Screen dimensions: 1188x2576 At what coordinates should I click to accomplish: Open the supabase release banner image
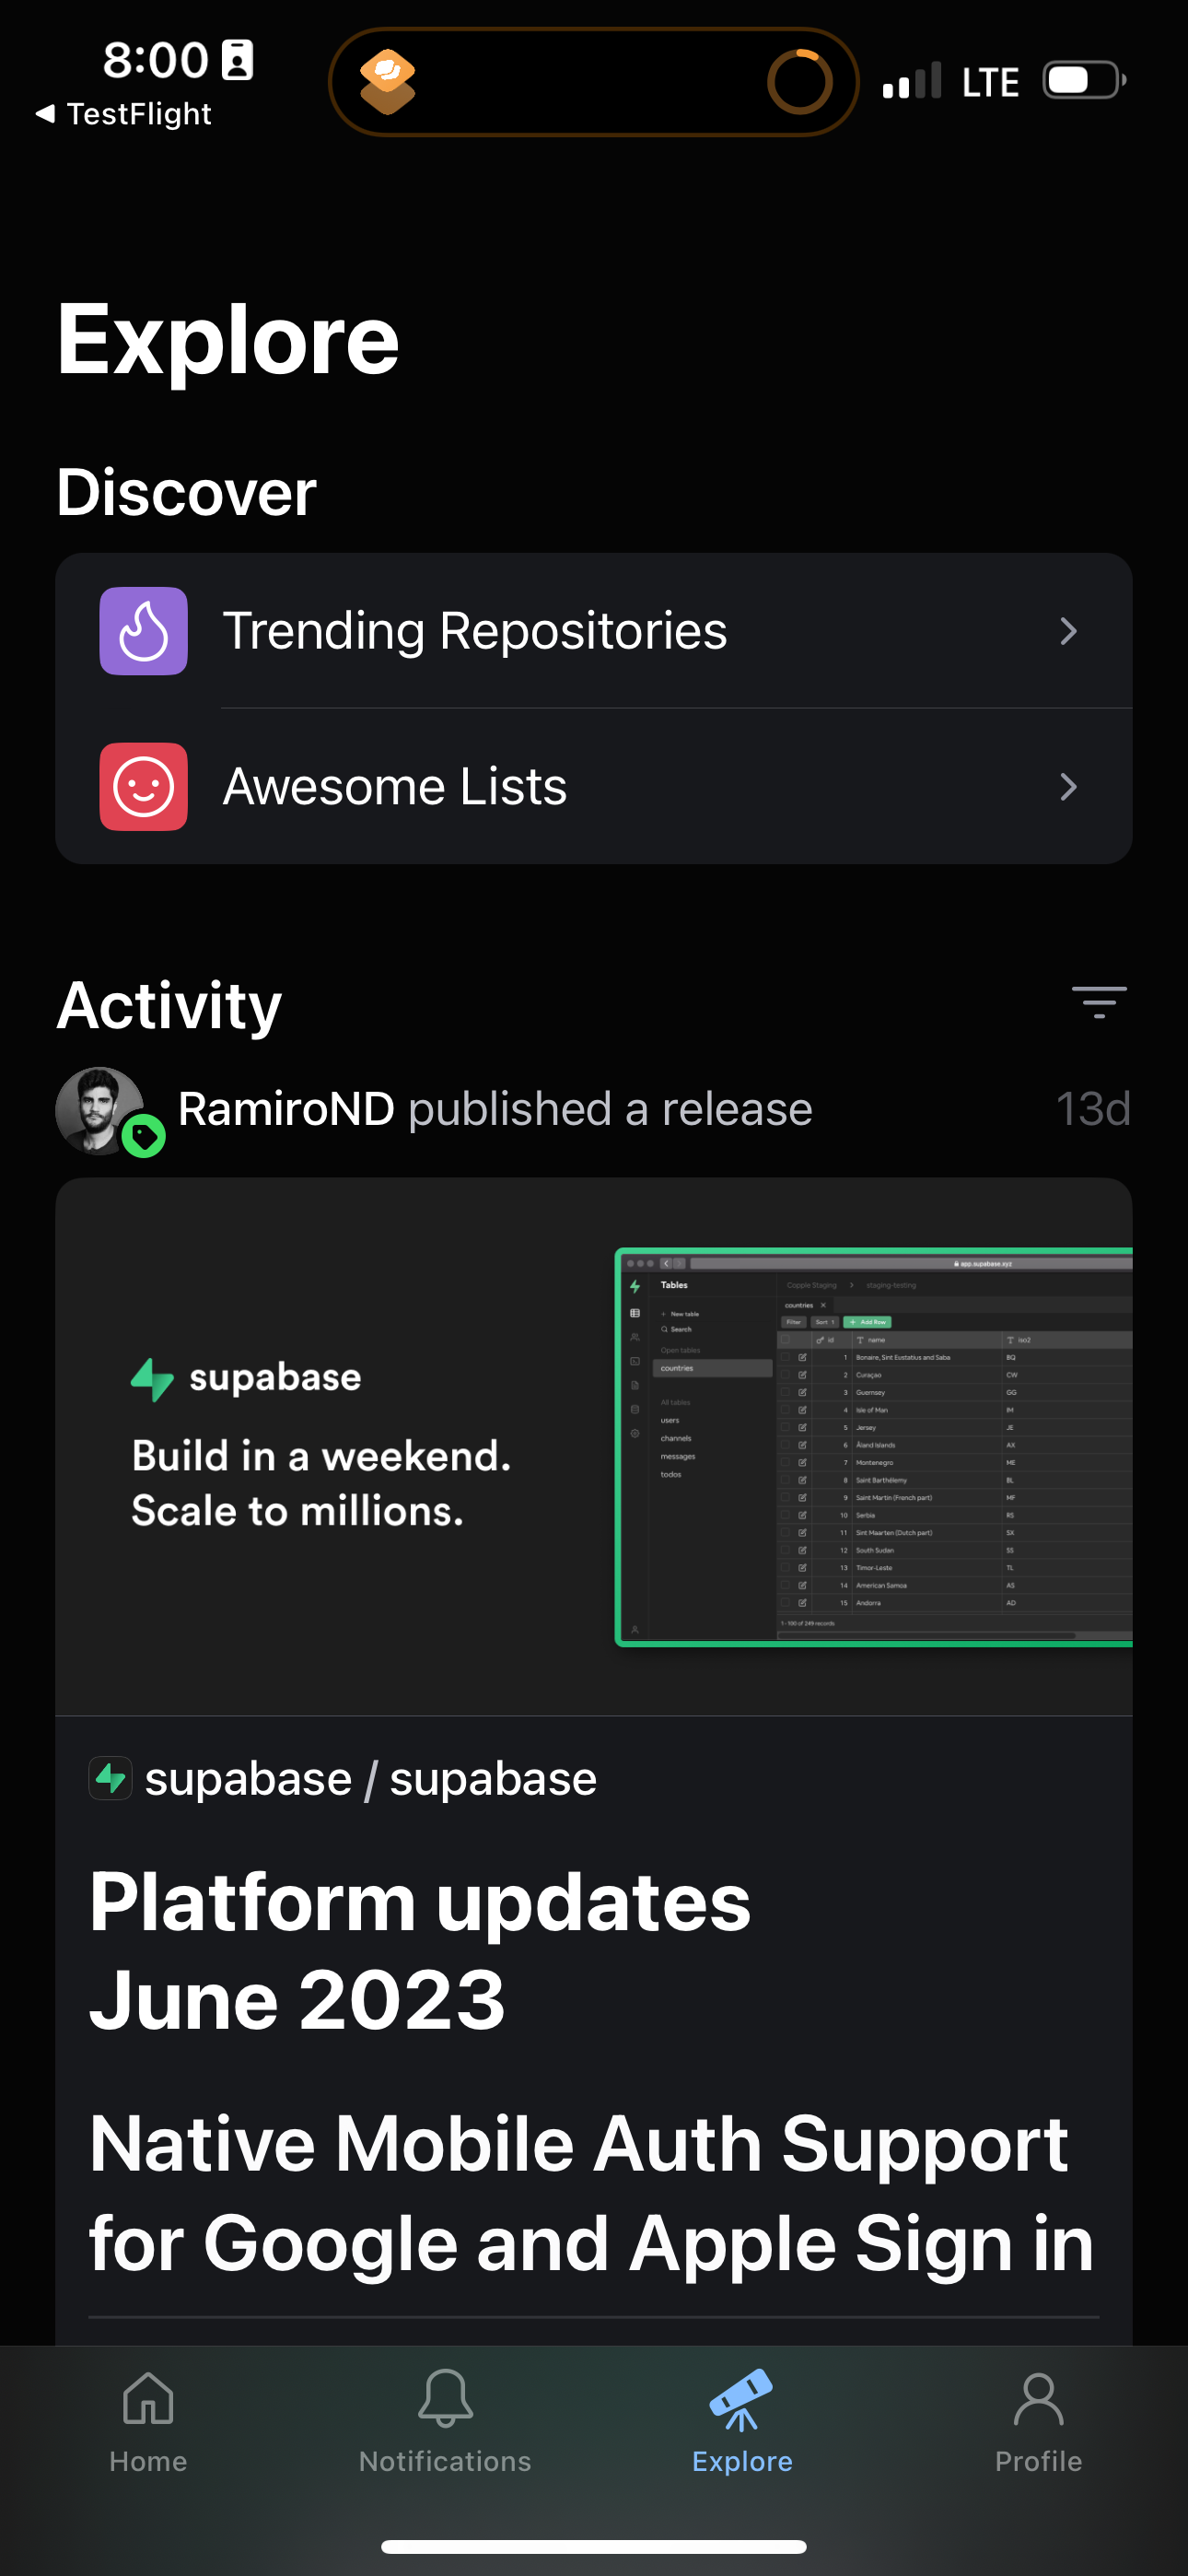(x=594, y=1446)
